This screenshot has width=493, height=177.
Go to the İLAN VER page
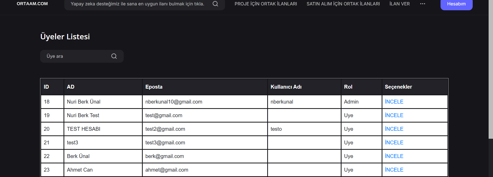pos(399,4)
